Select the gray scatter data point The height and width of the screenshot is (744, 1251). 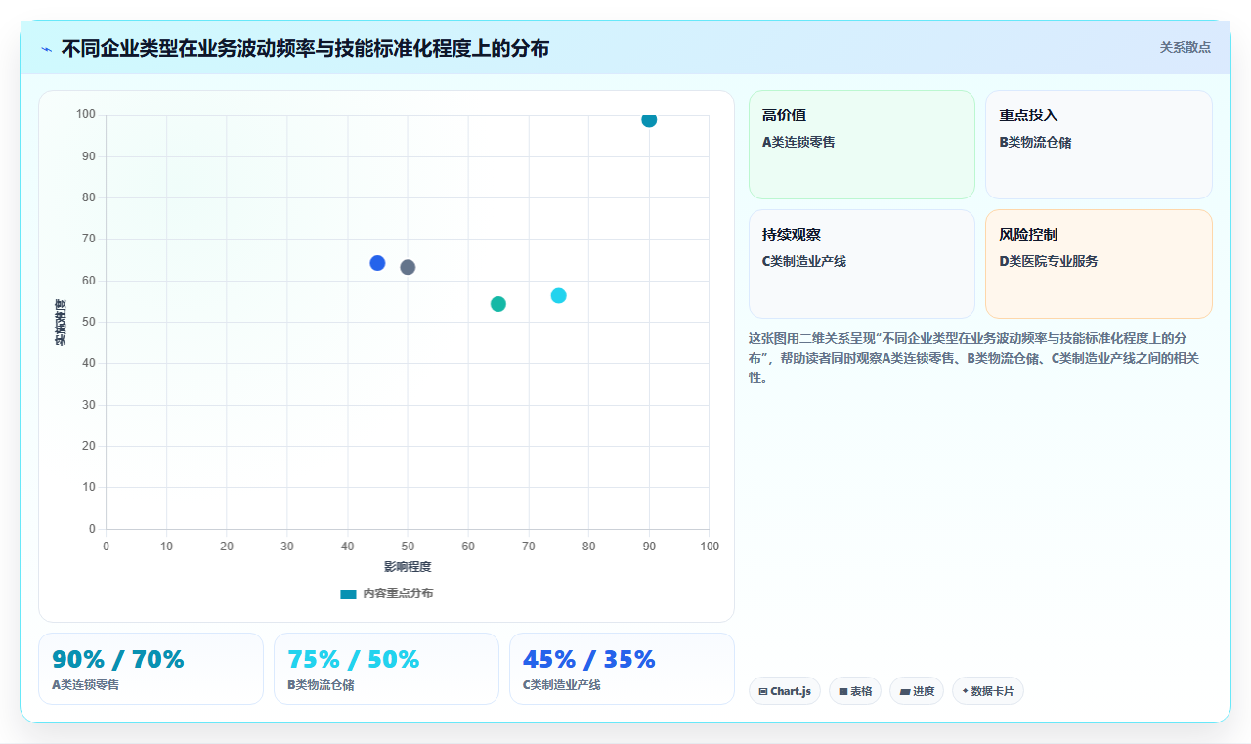(x=408, y=267)
